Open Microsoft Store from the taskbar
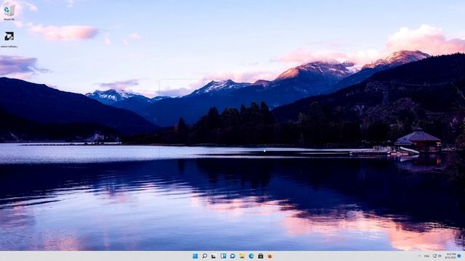This screenshot has height=261, width=465. pyautogui.click(x=260, y=256)
